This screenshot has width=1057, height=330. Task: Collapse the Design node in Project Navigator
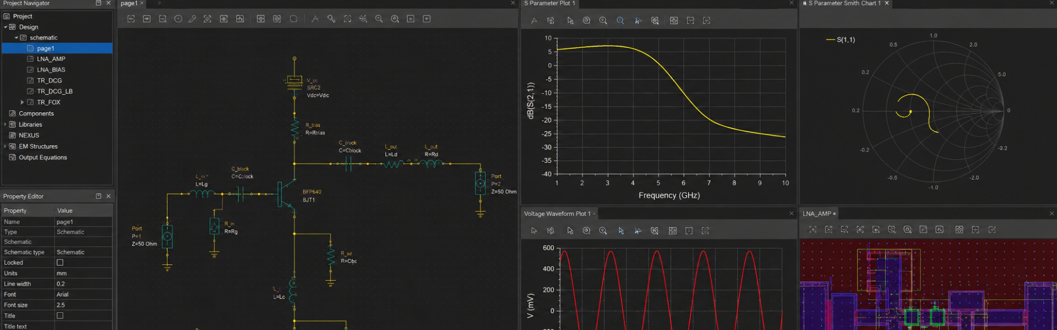[x=6, y=27]
